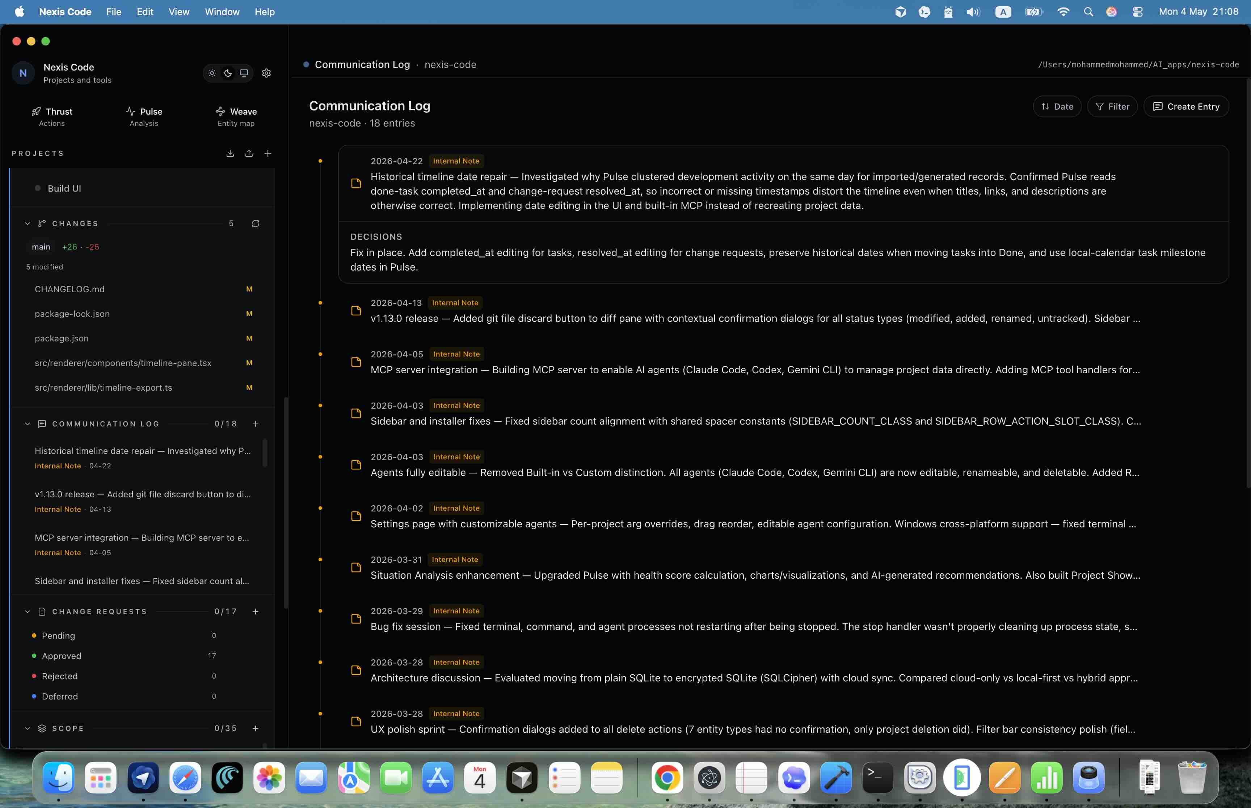
Task: Collapse the expanded 2026-04-22 log entry
Action: (x=783, y=183)
